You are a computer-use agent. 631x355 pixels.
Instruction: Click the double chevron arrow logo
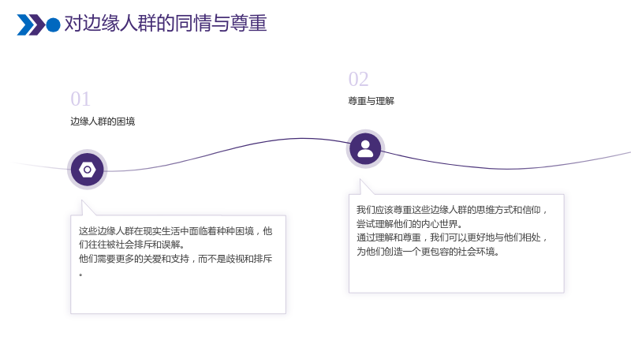pos(31,24)
